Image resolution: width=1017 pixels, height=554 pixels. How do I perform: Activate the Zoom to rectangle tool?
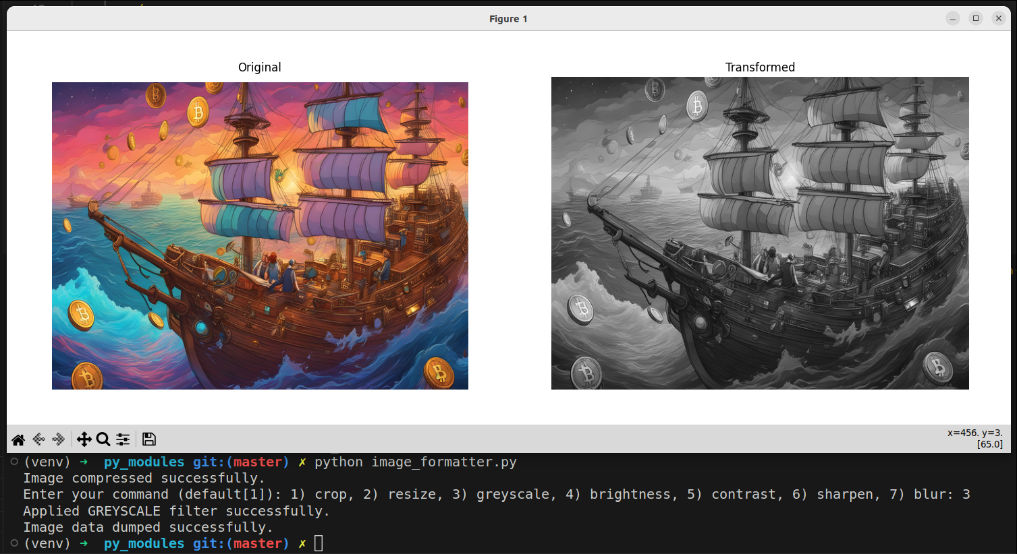pos(103,439)
